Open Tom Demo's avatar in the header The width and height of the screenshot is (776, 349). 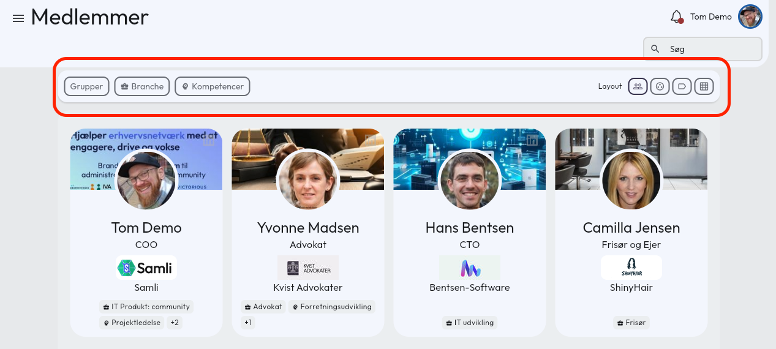point(750,17)
